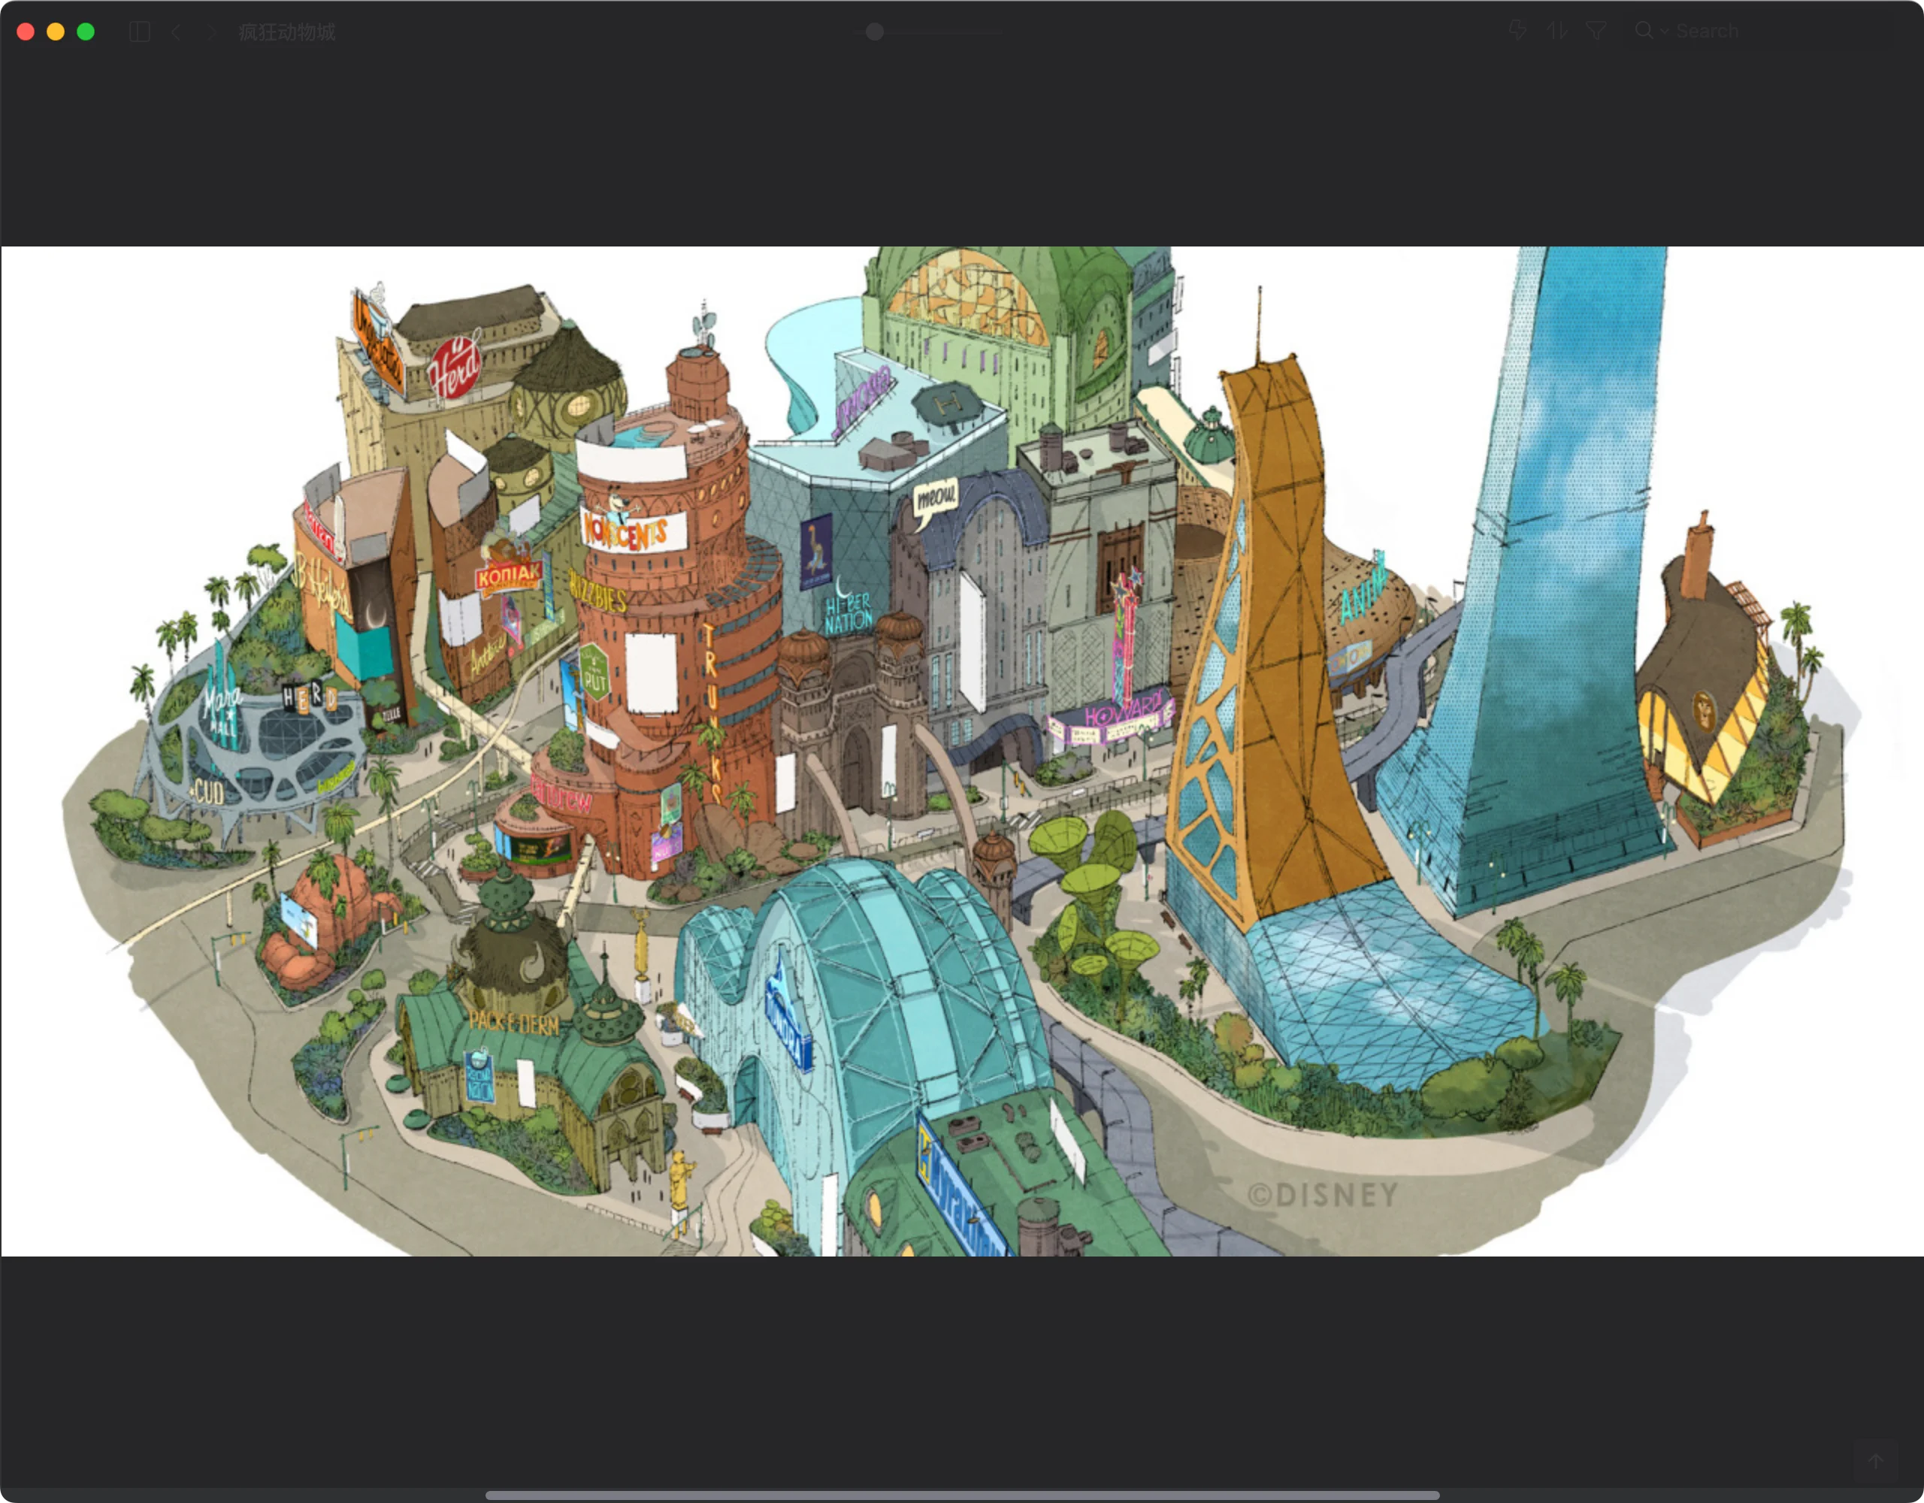This screenshot has height=1503, width=1924.
Task: Minimize the window with yellow button
Action: pos(56,32)
